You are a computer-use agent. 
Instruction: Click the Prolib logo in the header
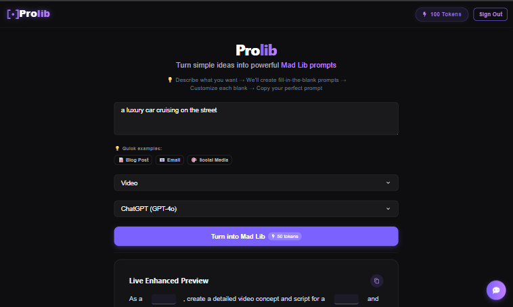pos(28,14)
